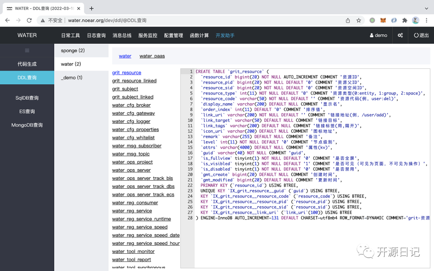Open a new browser tab
Screen dimensions: 434x271
point(91,8)
